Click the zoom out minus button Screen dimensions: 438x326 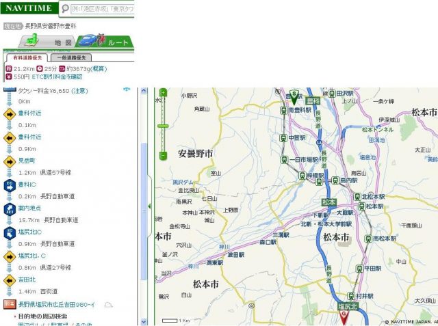pyautogui.click(x=163, y=156)
